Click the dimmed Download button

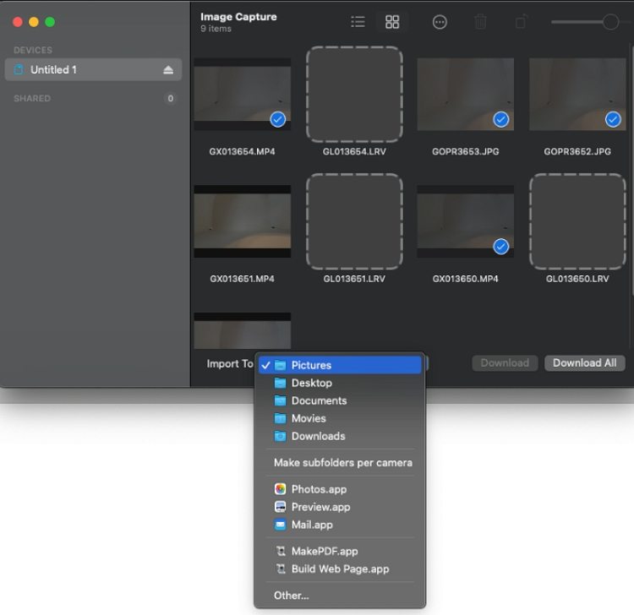pos(505,363)
